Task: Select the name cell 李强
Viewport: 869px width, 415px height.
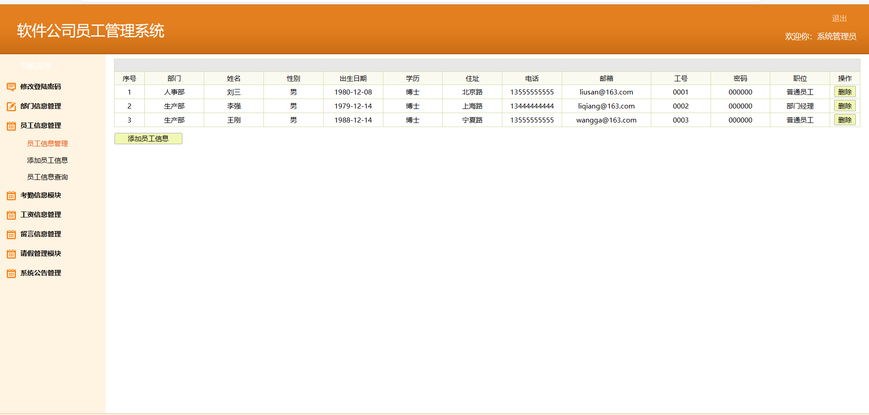Action: [234, 106]
